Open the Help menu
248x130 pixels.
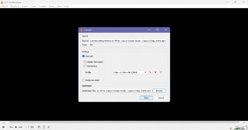pyautogui.click(x=67, y=6)
